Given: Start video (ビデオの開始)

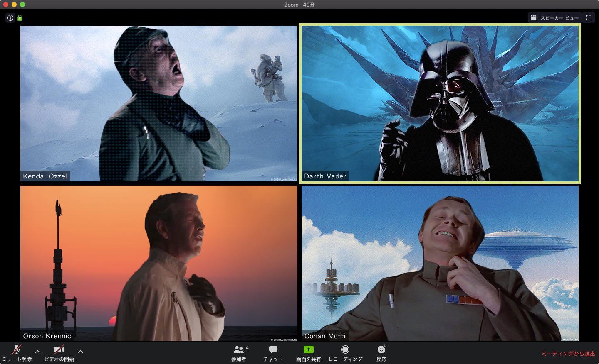Looking at the screenshot, I should pos(59,353).
